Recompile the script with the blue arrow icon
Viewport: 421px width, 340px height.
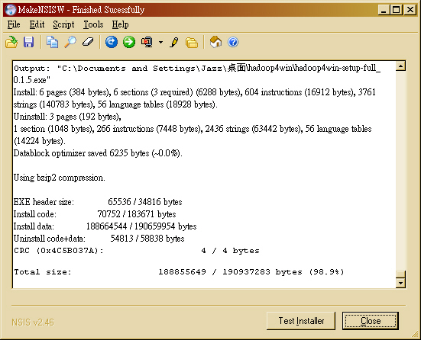point(111,42)
